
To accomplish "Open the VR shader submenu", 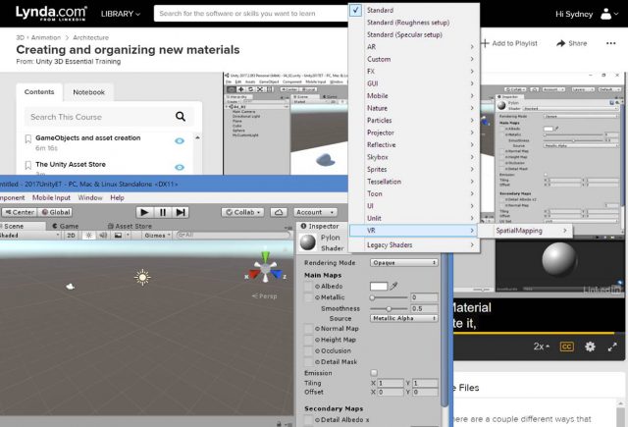I will (x=414, y=231).
